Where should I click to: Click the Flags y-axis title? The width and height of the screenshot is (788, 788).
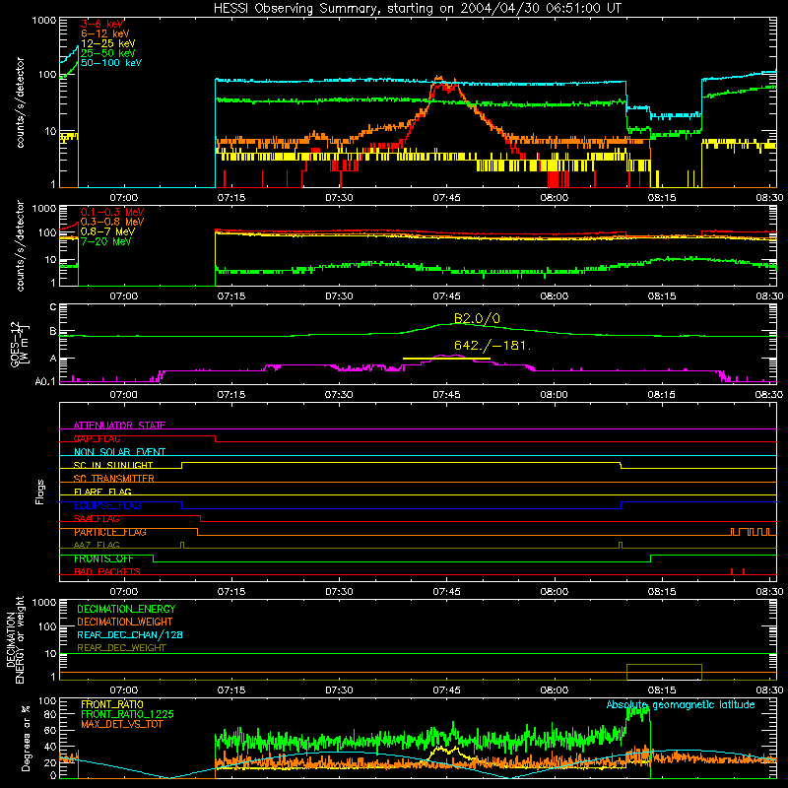coord(39,492)
